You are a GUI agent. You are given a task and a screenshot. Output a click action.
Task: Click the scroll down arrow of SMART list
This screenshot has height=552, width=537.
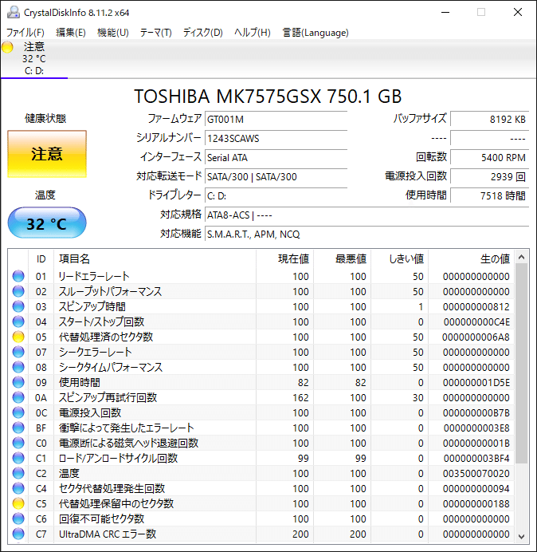(522, 536)
